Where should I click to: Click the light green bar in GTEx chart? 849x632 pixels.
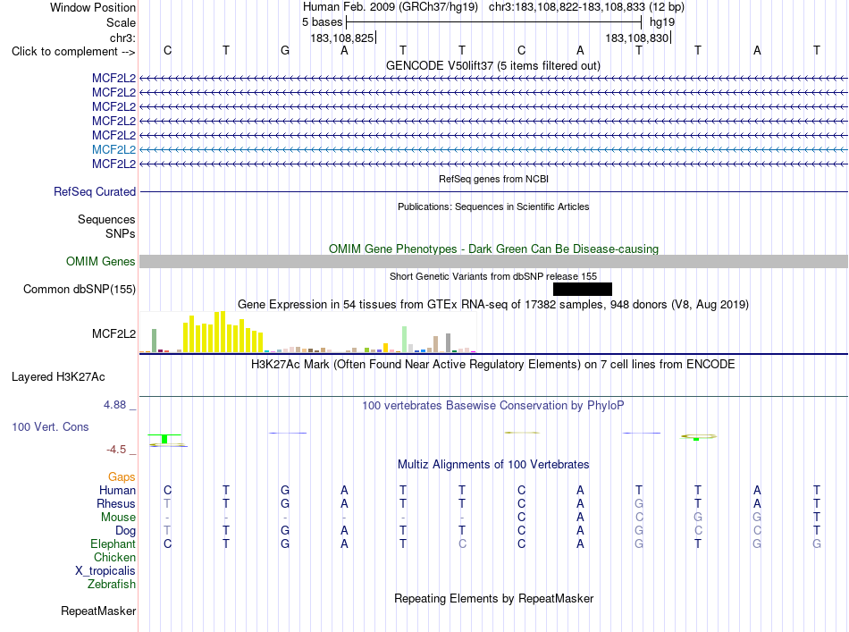click(x=404, y=339)
